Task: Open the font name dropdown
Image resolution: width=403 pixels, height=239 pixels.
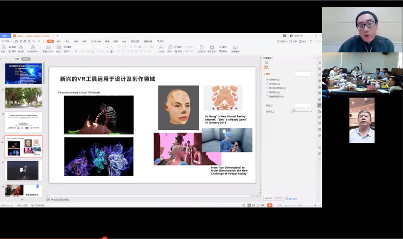Action: pos(84,47)
